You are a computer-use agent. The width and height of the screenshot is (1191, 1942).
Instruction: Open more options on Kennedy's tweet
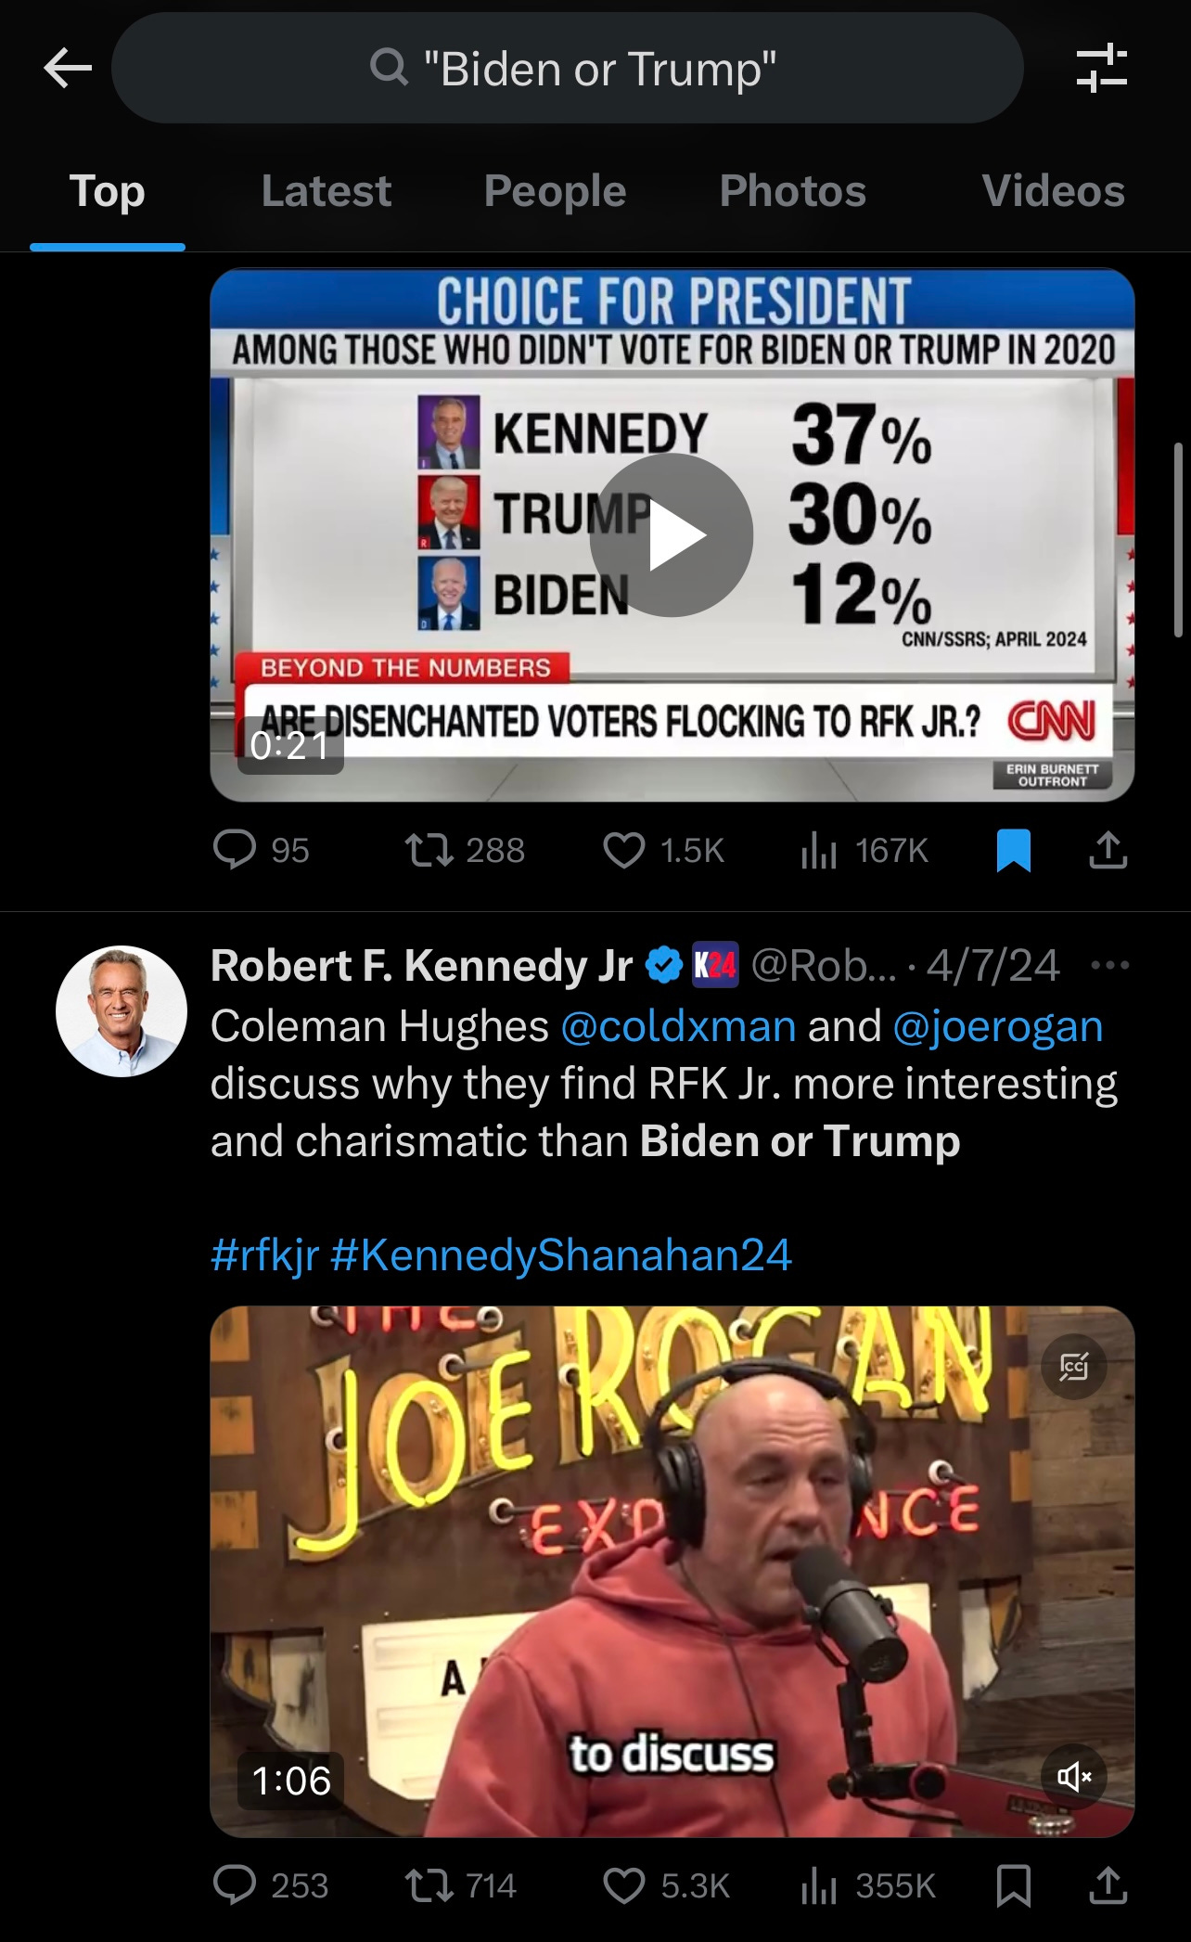click(1110, 965)
